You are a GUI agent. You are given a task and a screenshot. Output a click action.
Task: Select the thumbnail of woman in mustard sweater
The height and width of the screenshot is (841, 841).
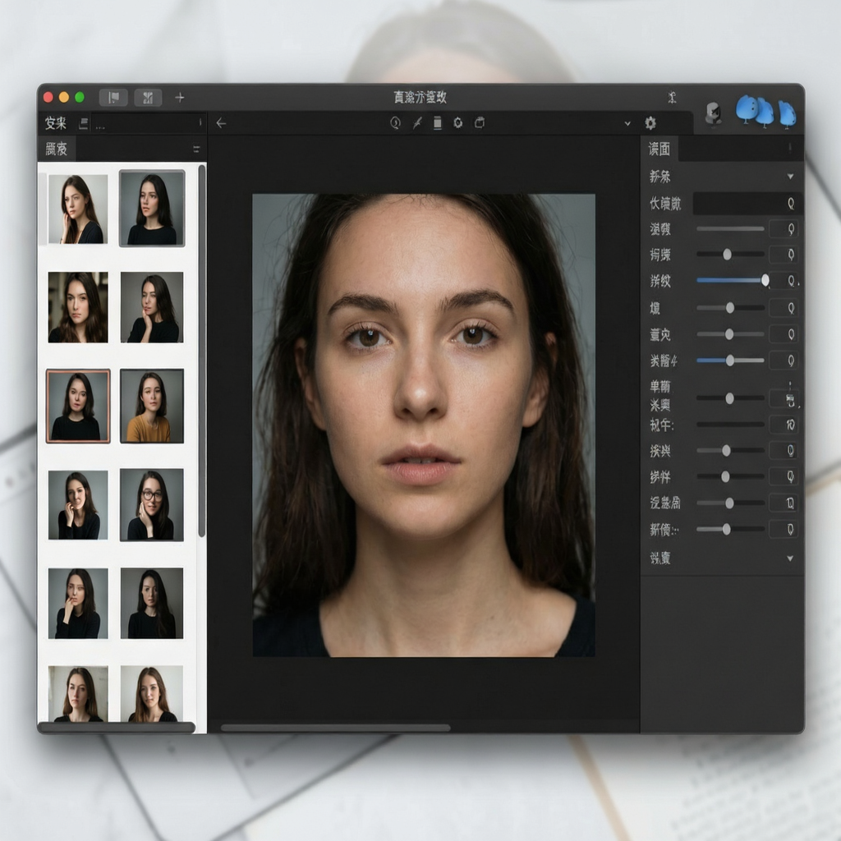pyautogui.click(x=152, y=406)
